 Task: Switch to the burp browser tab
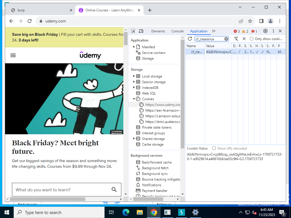pyautogui.click(x=40, y=10)
